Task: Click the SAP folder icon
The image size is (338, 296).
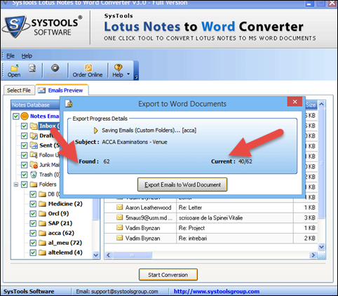Action: [x=42, y=223]
